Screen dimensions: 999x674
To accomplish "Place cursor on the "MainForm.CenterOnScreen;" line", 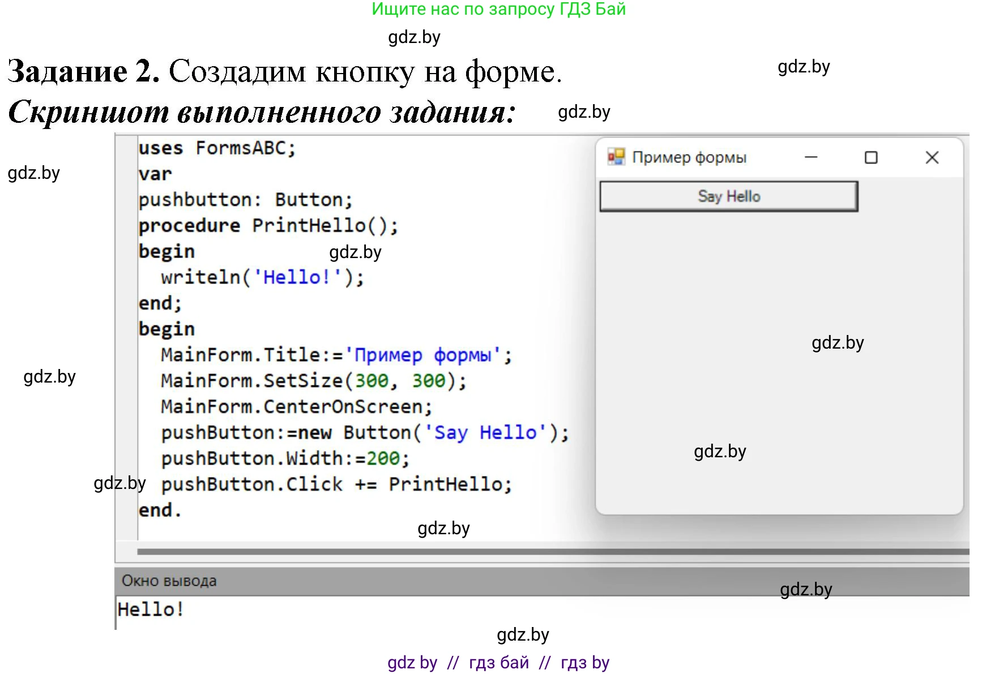I will click(x=296, y=407).
